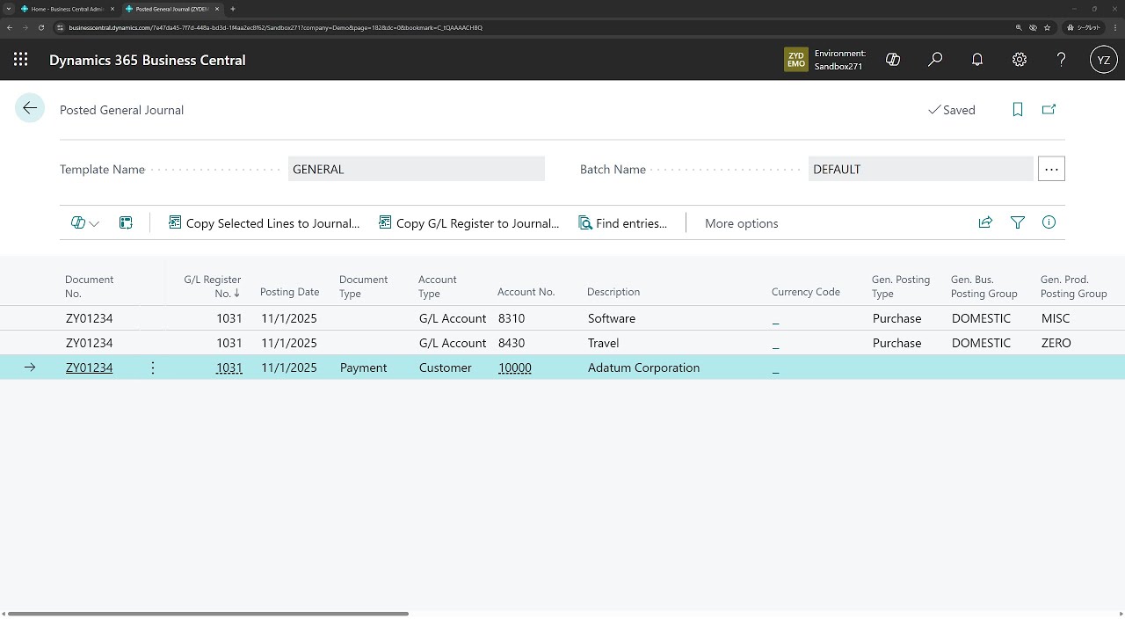This screenshot has height=633, width=1125.
Task: Click the Customer account type cell
Action: click(x=445, y=367)
